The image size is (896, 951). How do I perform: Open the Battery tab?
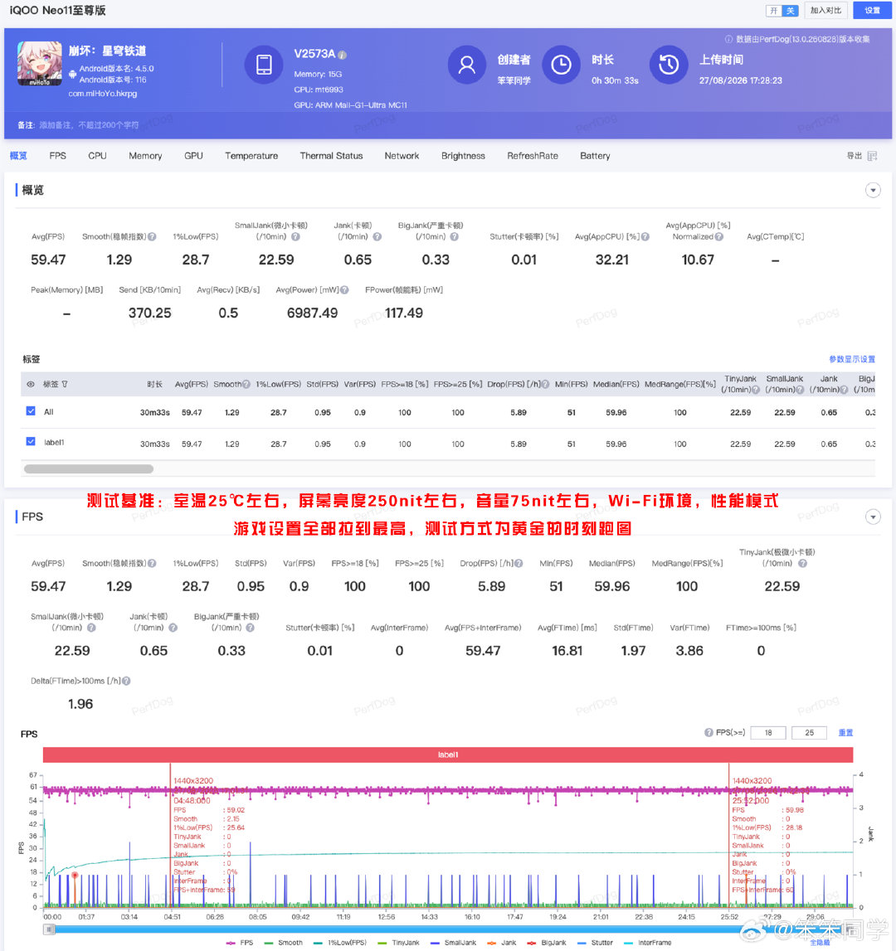595,156
